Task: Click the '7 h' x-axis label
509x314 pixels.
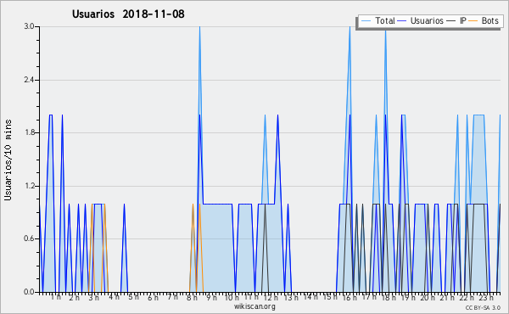Action: (172, 296)
